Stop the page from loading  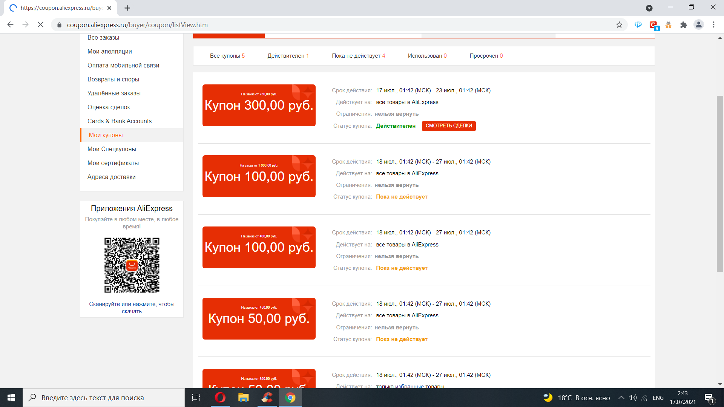point(40,25)
